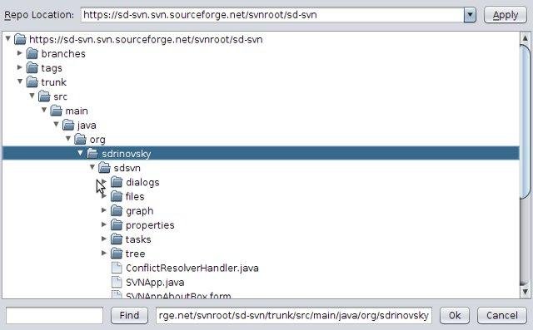Select the files folder in tree
The width and height of the screenshot is (533, 330).
135,196
